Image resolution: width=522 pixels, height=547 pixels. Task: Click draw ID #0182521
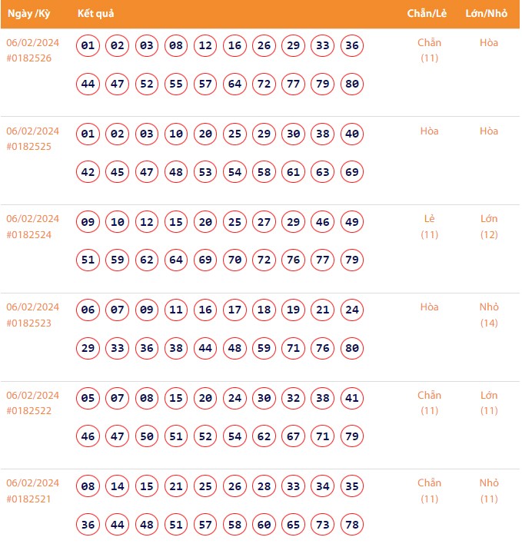coord(29,499)
